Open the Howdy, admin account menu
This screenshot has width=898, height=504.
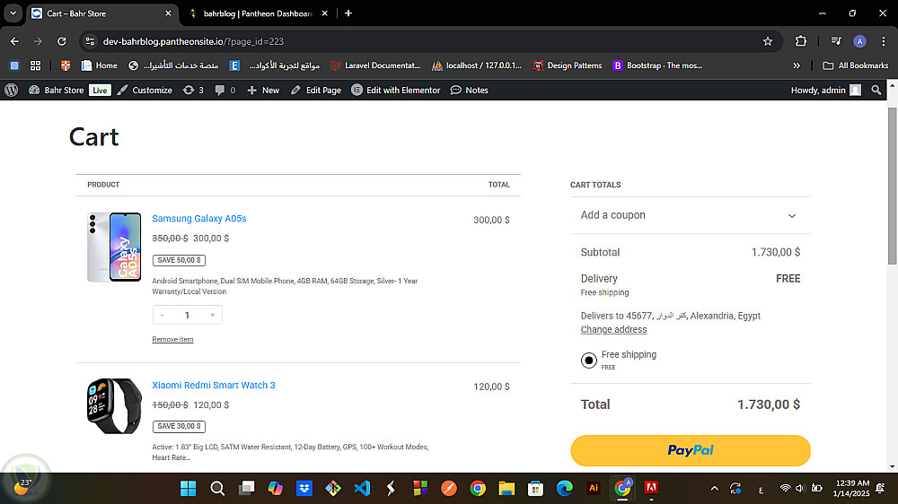826,90
